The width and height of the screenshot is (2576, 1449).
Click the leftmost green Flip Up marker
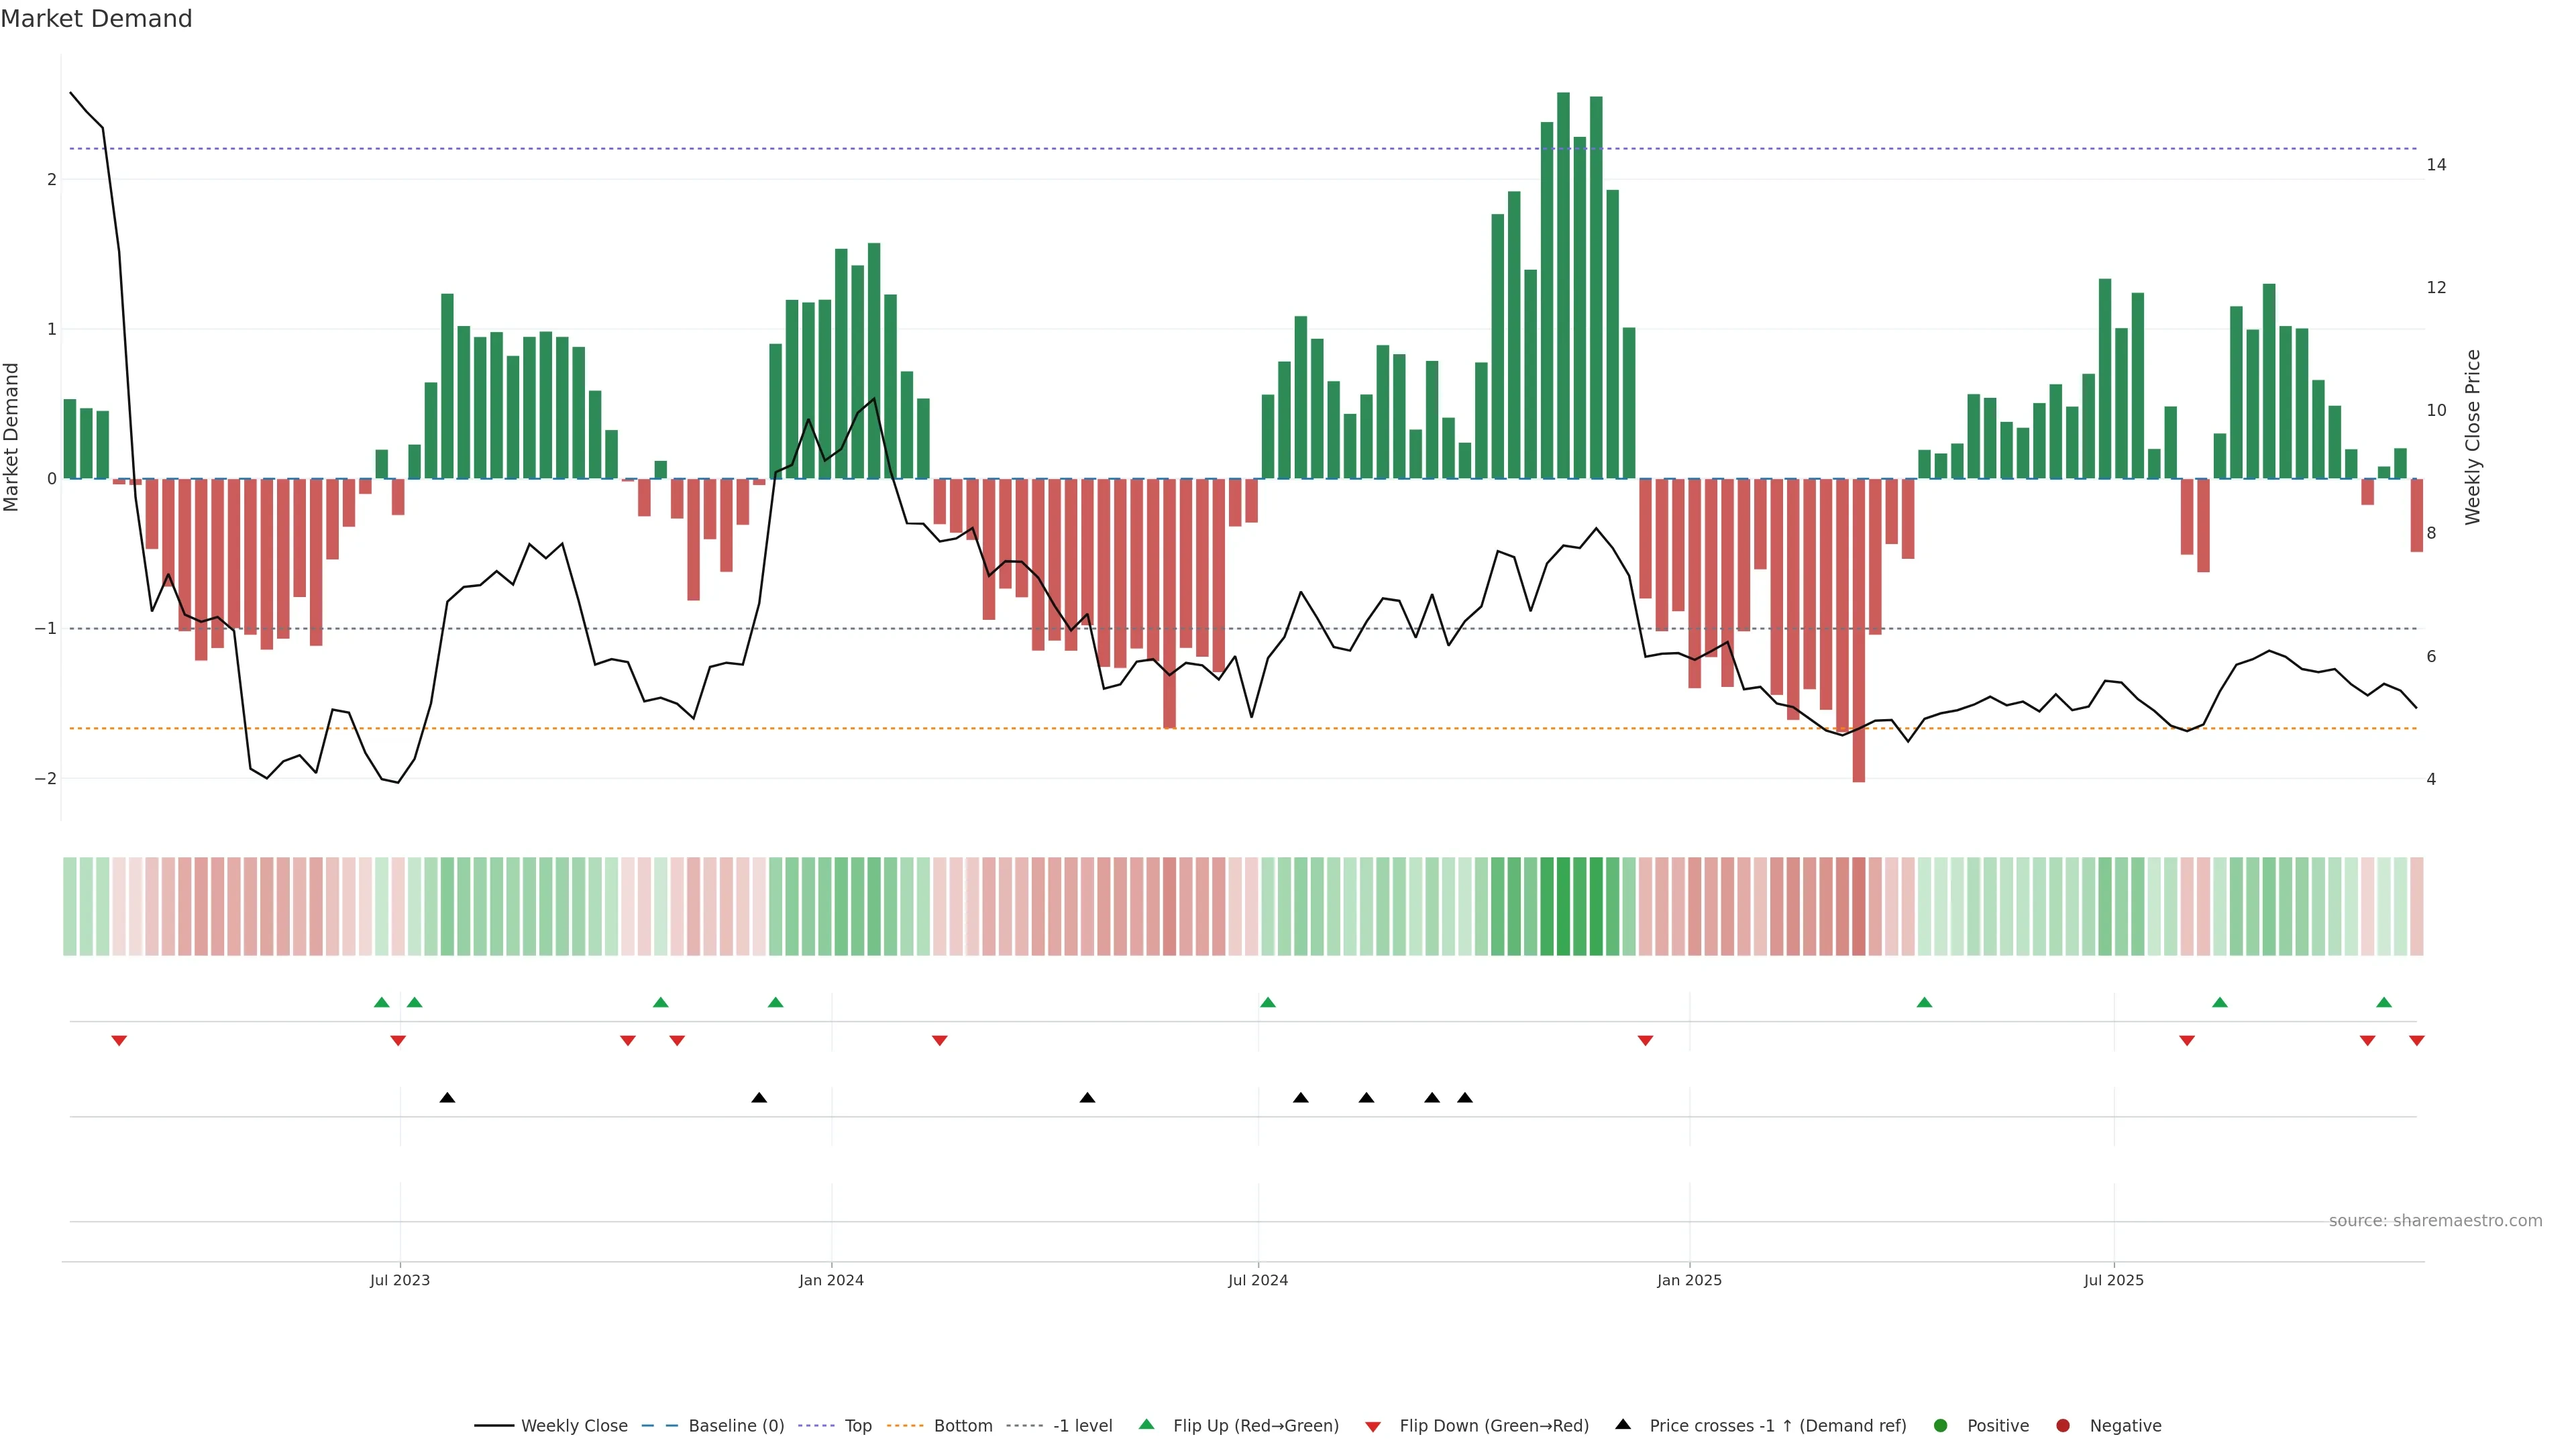pyautogui.click(x=381, y=1003)
